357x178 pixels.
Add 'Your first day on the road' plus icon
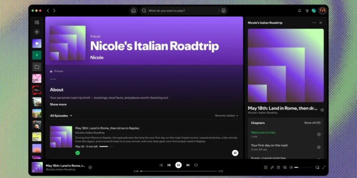pos(319,147)
